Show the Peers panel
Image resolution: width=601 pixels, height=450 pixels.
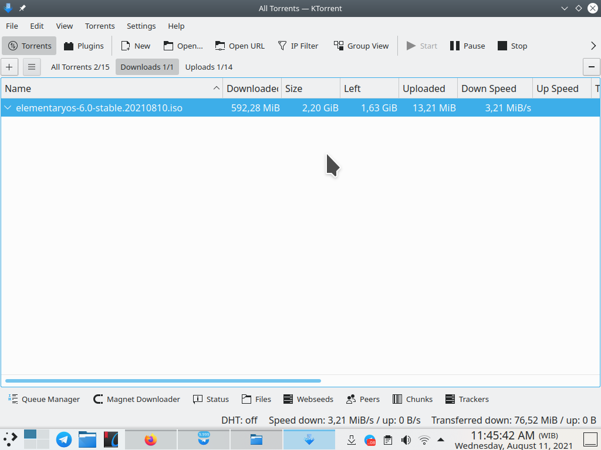[x=363, y=399]
